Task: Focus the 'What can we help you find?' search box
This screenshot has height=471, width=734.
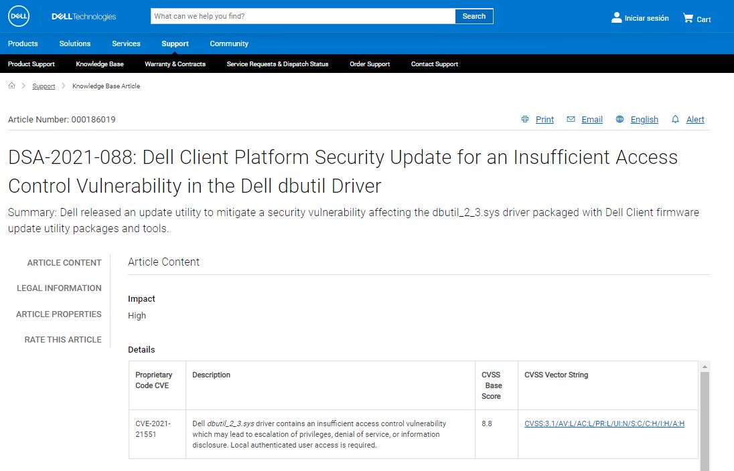Action: [303, 16]
